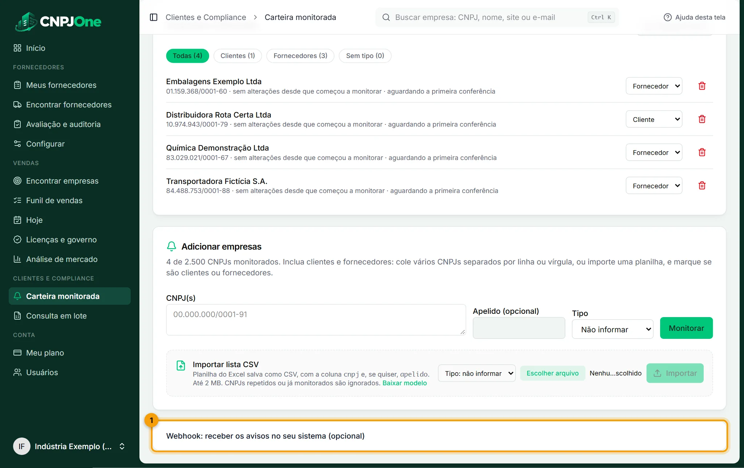Viewport: 744px width, 468px height.
Task: Click the search magnifier icon
Action: coord(386,17)
